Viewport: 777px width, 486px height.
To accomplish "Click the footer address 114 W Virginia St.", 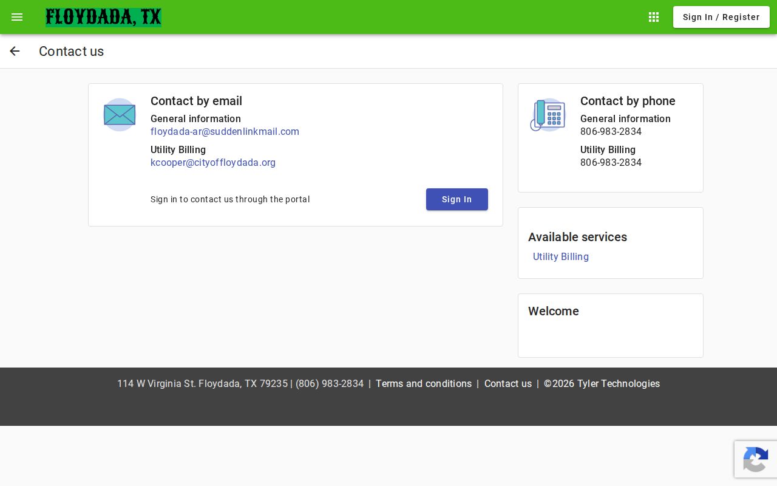I will pos(156,384).
